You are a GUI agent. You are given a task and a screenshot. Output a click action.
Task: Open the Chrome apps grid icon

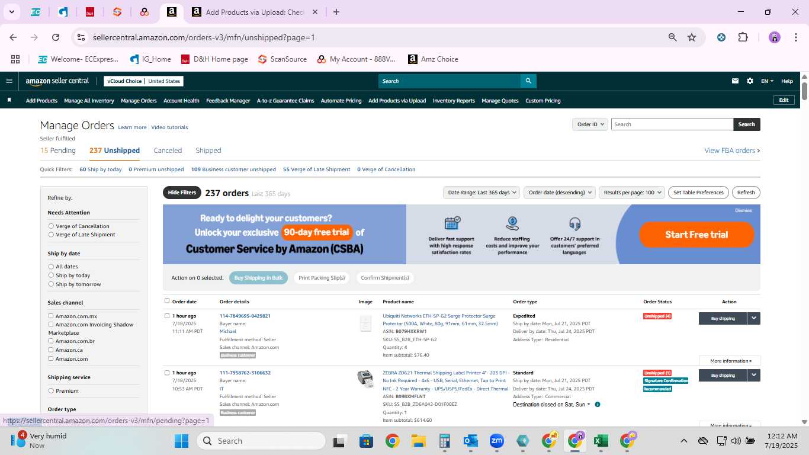[x=15, y=59]
